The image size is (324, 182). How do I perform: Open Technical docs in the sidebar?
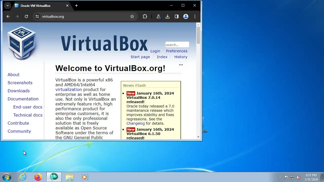[28, 115]
